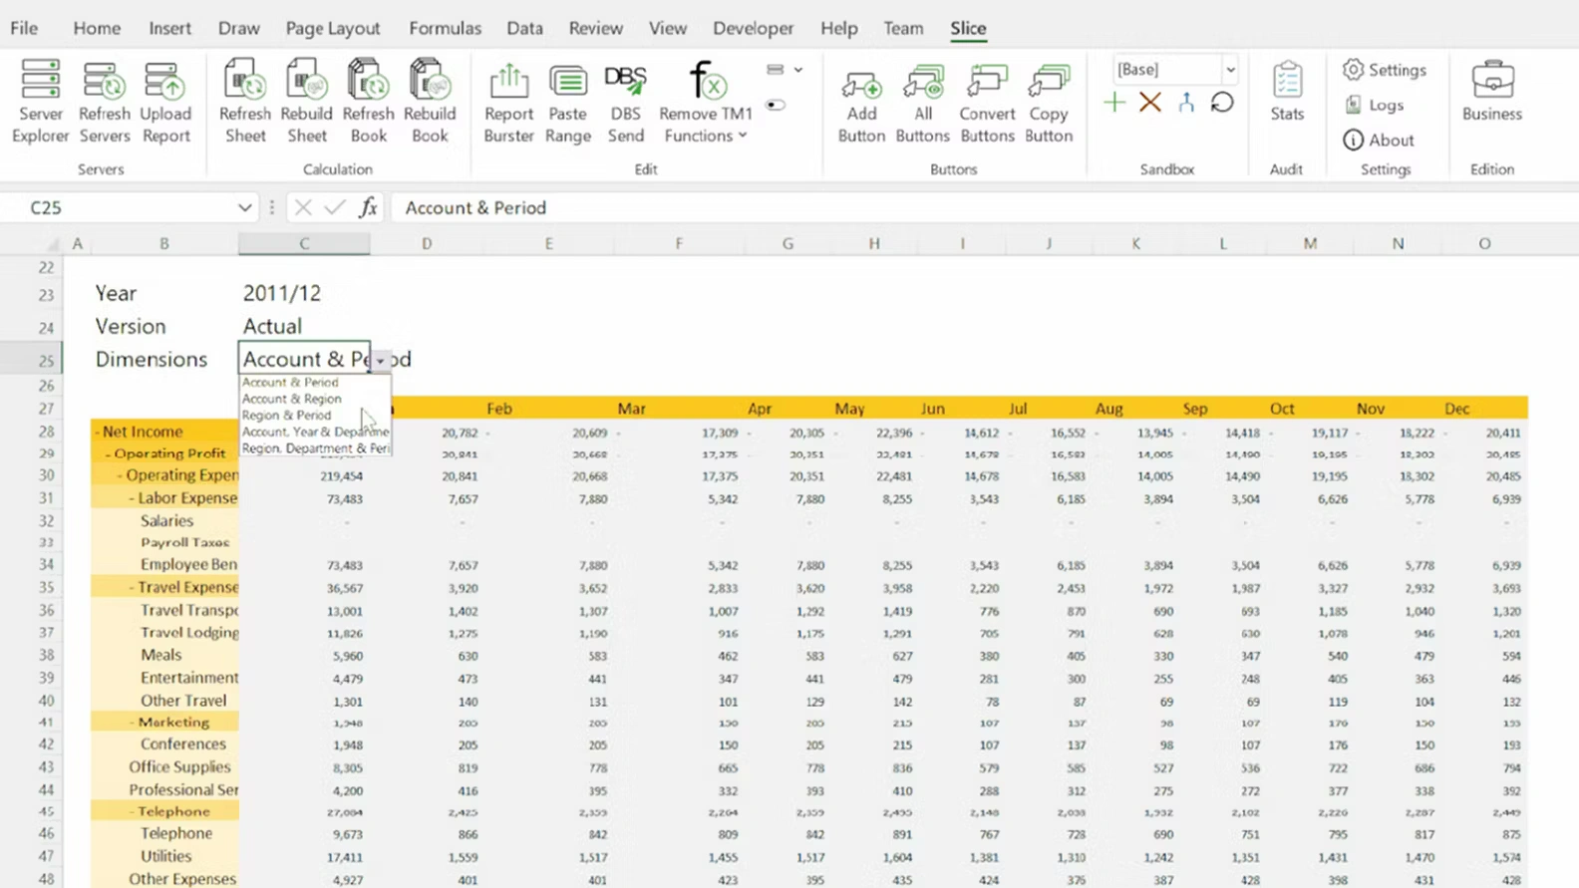Image resolution: width=1579 pixels, height=888 pixels.
Task: Switch to the Formulas ribbon tab
Action: click(445, 28)
